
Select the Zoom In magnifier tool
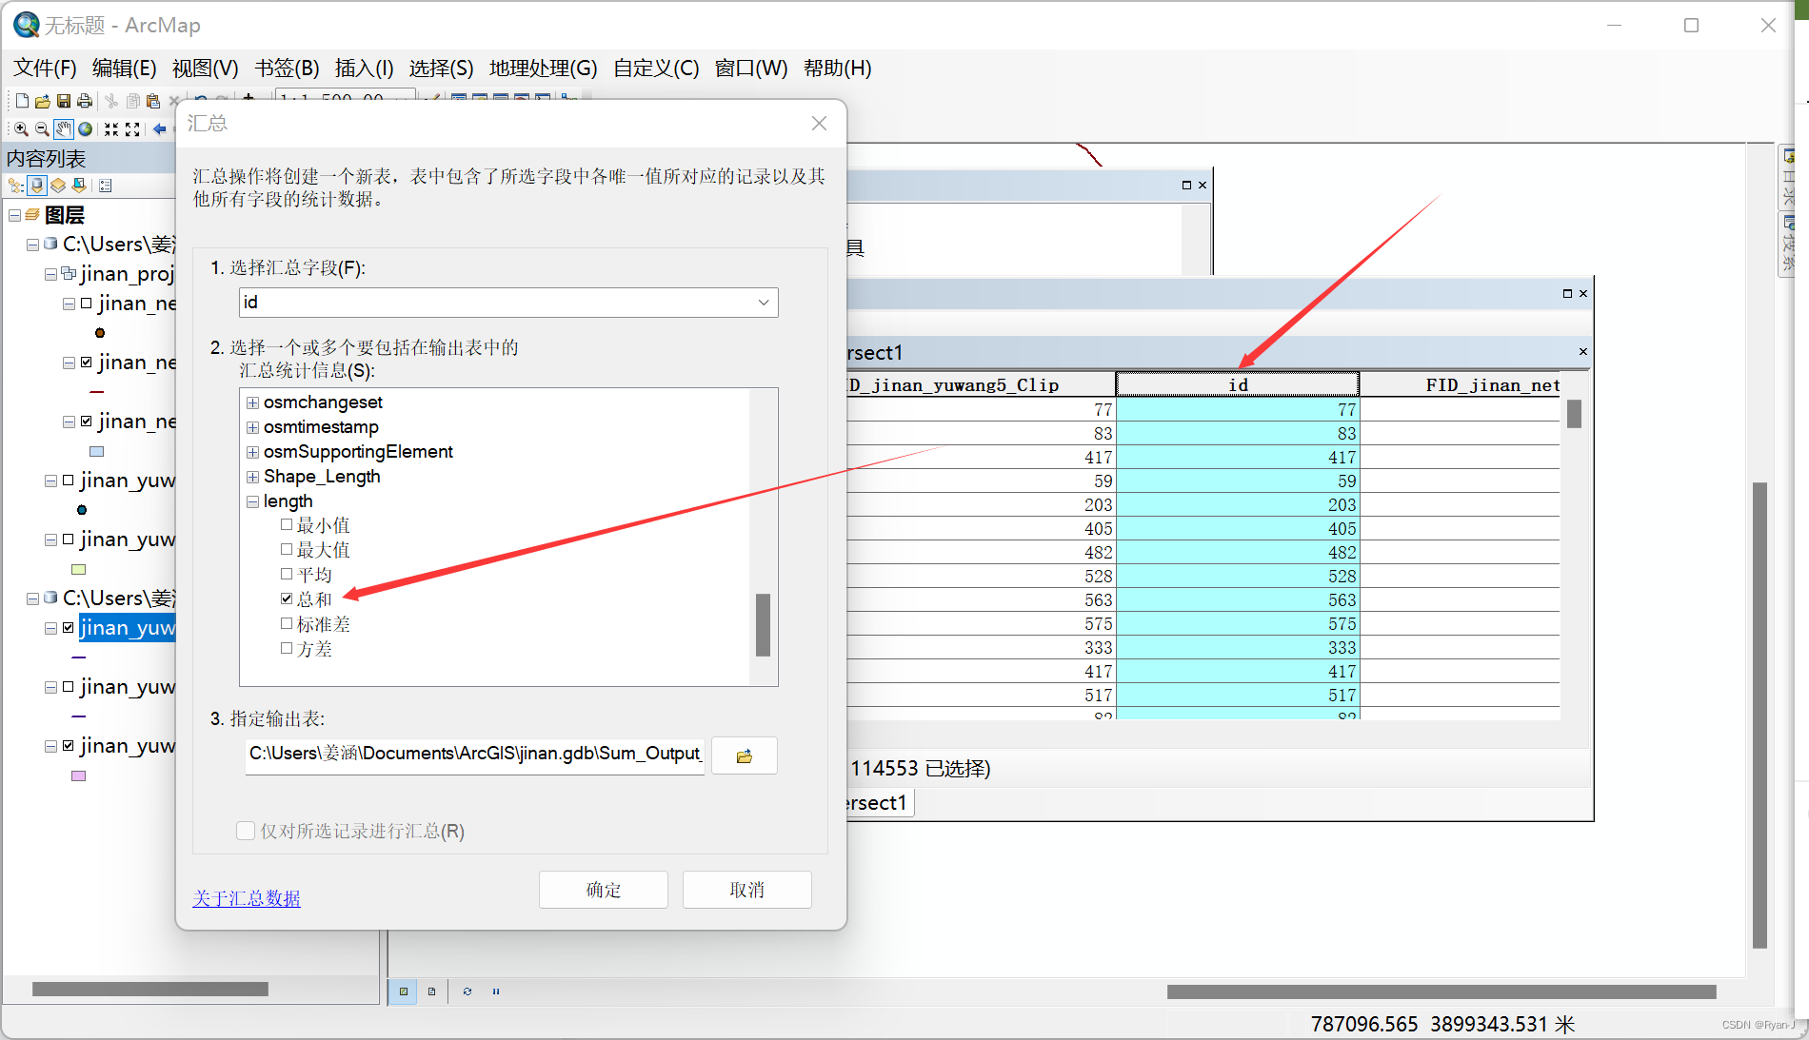[x=21, y=128]
